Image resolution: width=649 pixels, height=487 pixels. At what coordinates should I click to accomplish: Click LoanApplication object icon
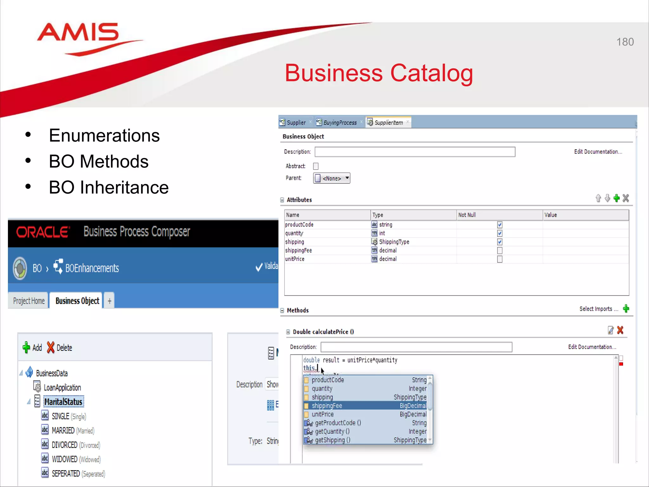point(37,387)
